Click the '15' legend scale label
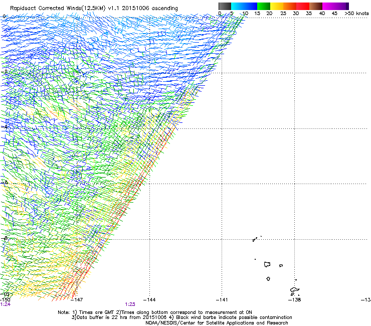Screen dimensions: 371x326 (257, 13)
